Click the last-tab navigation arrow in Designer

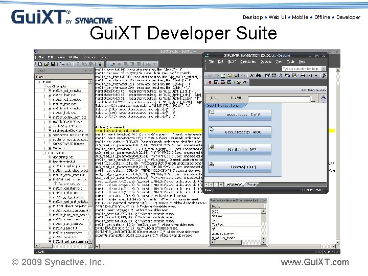click(x=221, y=185)
